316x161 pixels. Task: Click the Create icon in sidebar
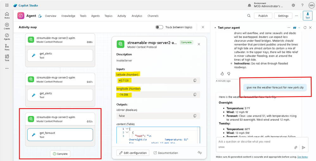(x=7, y=25)
